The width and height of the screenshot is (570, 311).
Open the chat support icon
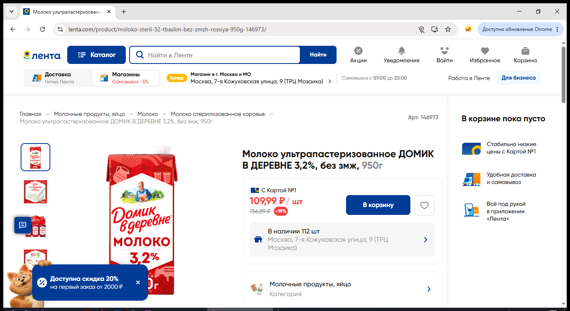(23, 225)
